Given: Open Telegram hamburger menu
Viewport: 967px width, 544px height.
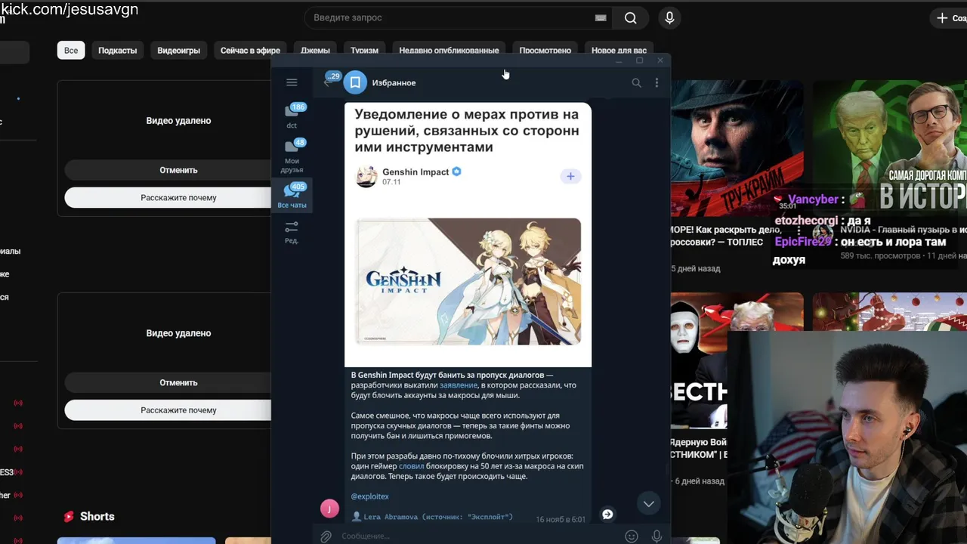Looking at the screenshot, I should pos(292,82).
